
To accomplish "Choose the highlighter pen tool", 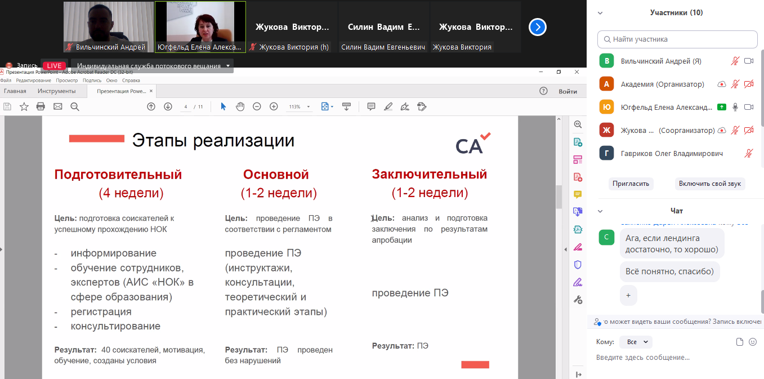I will pos(388,106).
